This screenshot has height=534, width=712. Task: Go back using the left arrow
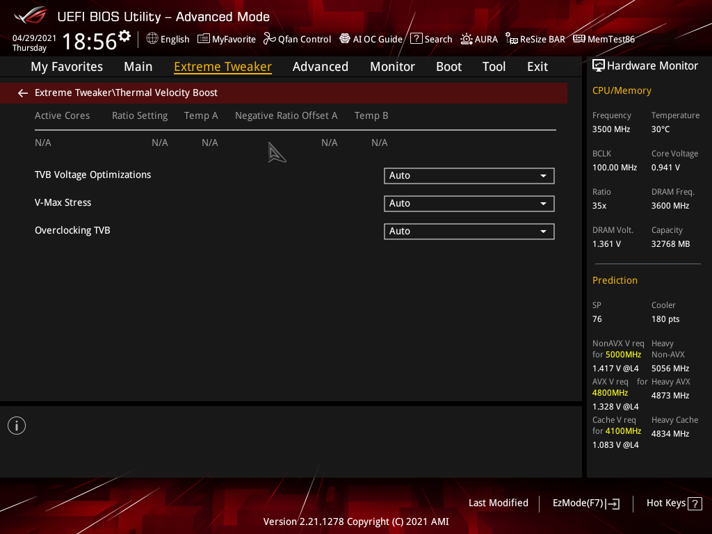(x=23, y=92)
